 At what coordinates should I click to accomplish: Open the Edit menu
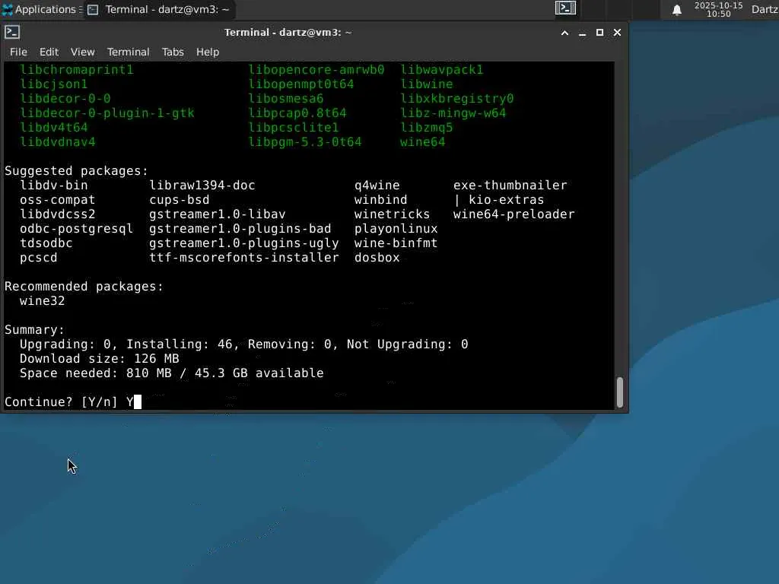49,52
